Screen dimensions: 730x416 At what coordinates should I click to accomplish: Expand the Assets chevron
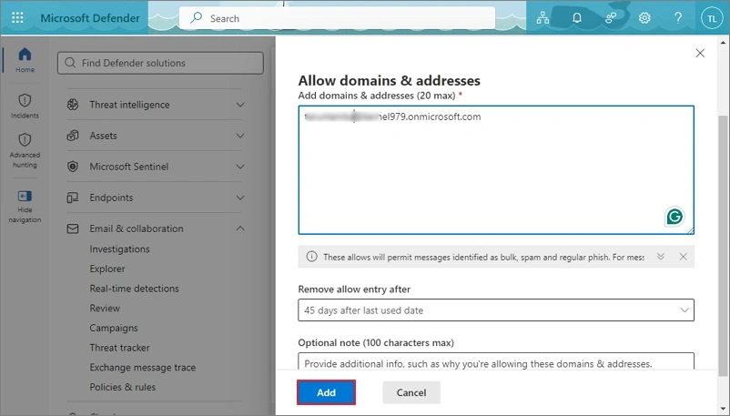[240, 136]
